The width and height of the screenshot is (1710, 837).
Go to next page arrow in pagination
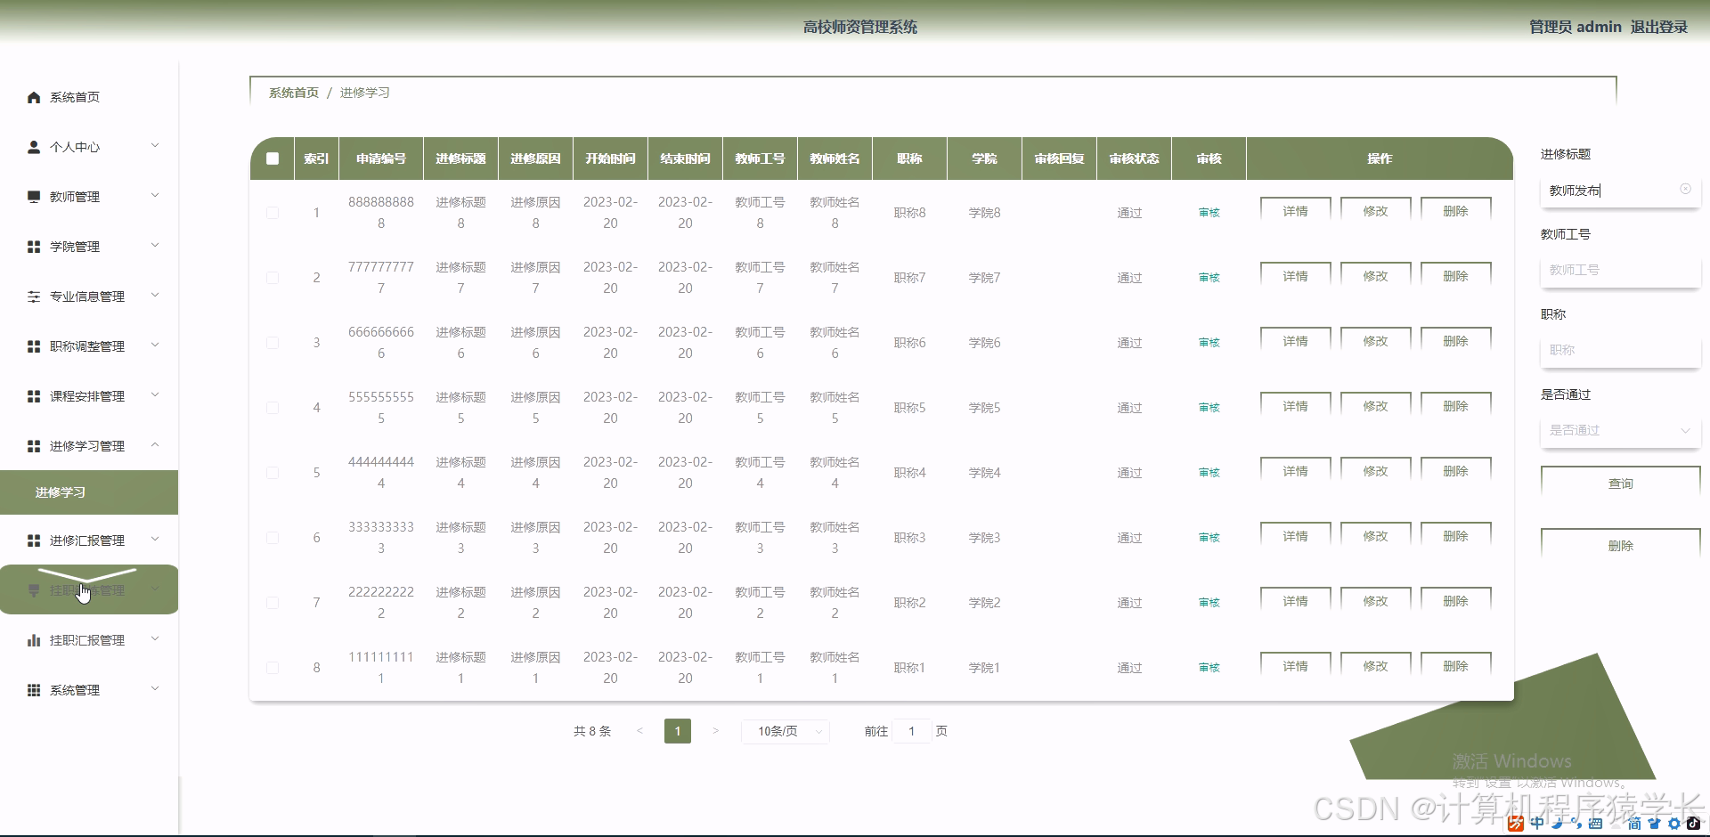[715, 731]
